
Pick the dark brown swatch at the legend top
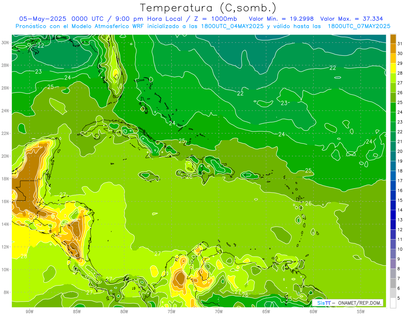pos(393,39)
